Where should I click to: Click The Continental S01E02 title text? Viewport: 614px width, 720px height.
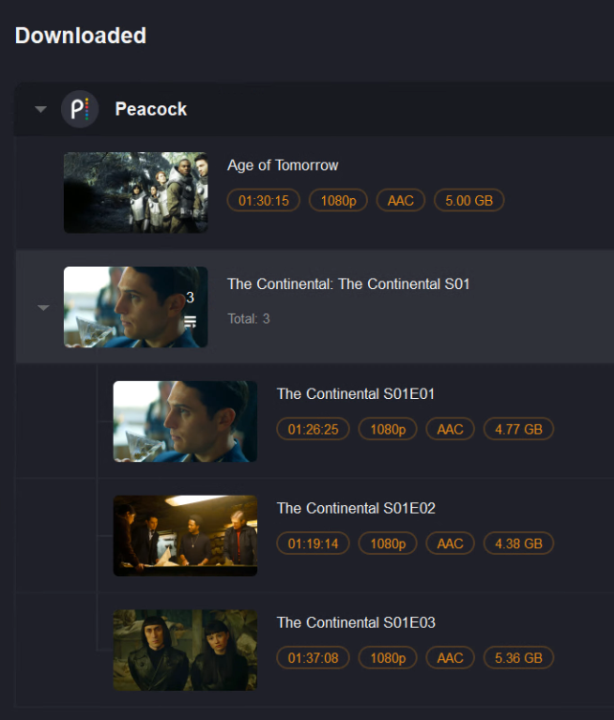[x=356, y=508]
